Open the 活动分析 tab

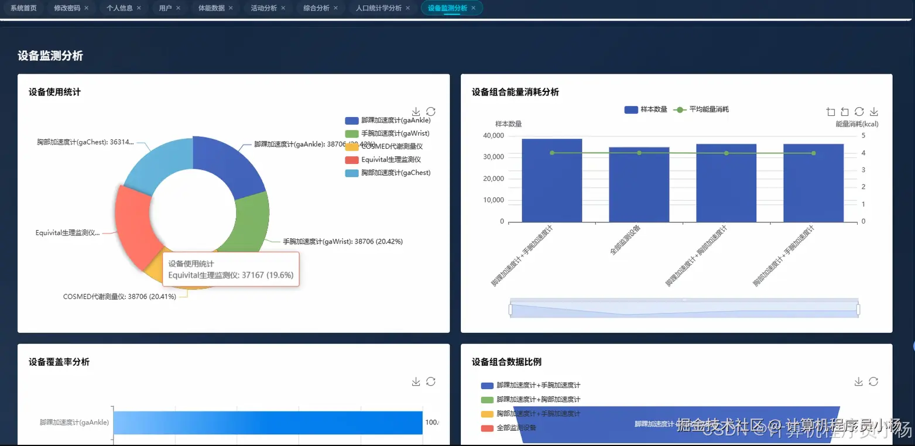point(264,8)
